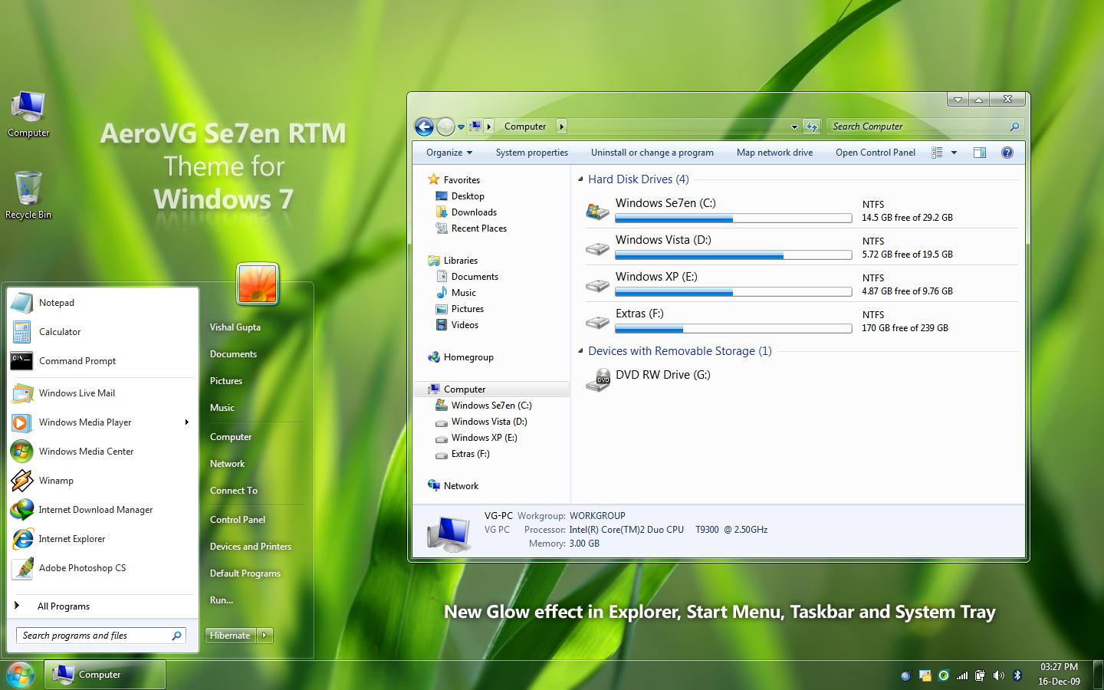Screen dimensions: 1104x690
Task: Click the Bluetooth tray icon
Action: 1017,675
